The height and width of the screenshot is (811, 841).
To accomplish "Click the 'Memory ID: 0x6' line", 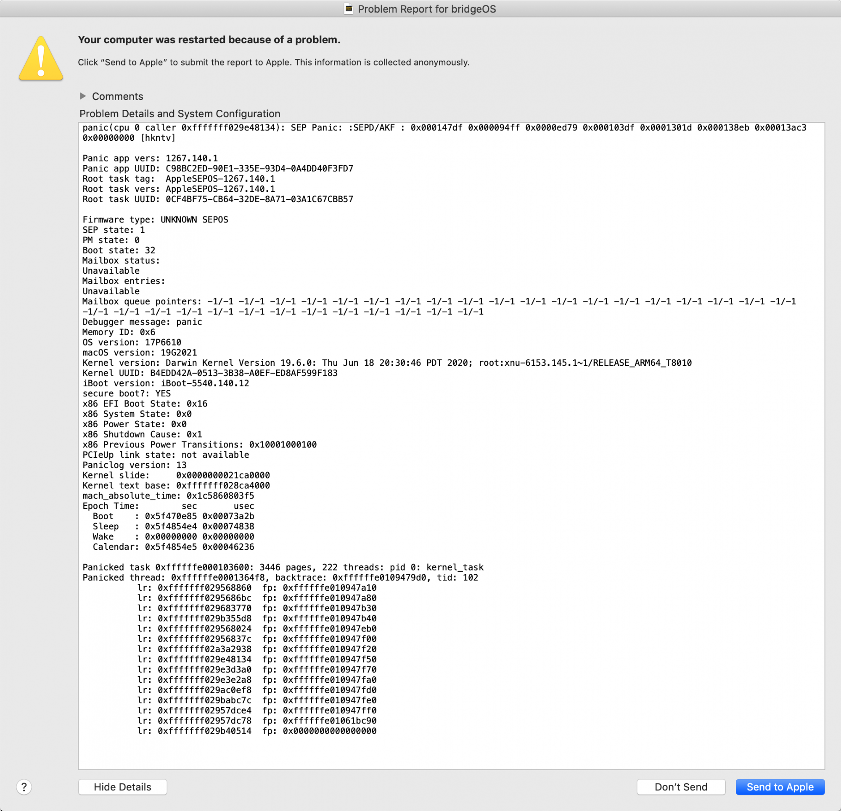I will pos(119,333).
